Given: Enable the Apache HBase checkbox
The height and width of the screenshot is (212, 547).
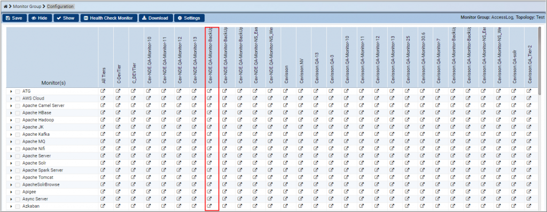Looking at the screenshot, I should [18, 113].
